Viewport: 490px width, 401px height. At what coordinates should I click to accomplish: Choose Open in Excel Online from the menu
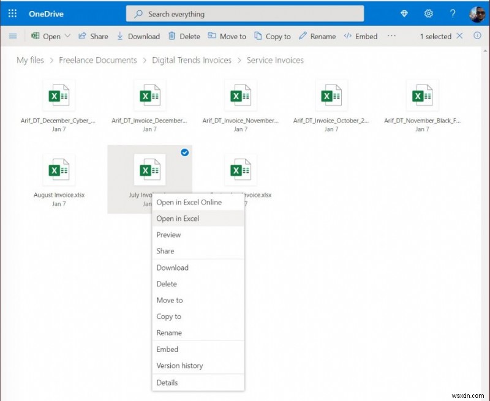[190, 202]
